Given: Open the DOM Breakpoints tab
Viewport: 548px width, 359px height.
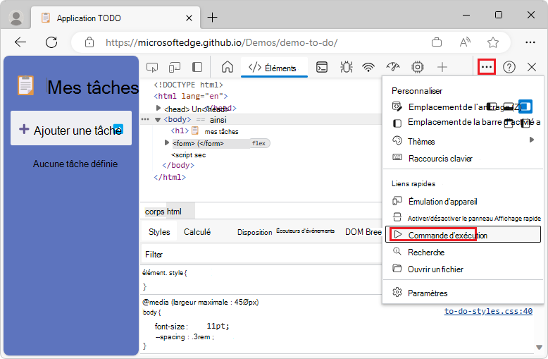Looking at the screenshot, I should (363, 232).
